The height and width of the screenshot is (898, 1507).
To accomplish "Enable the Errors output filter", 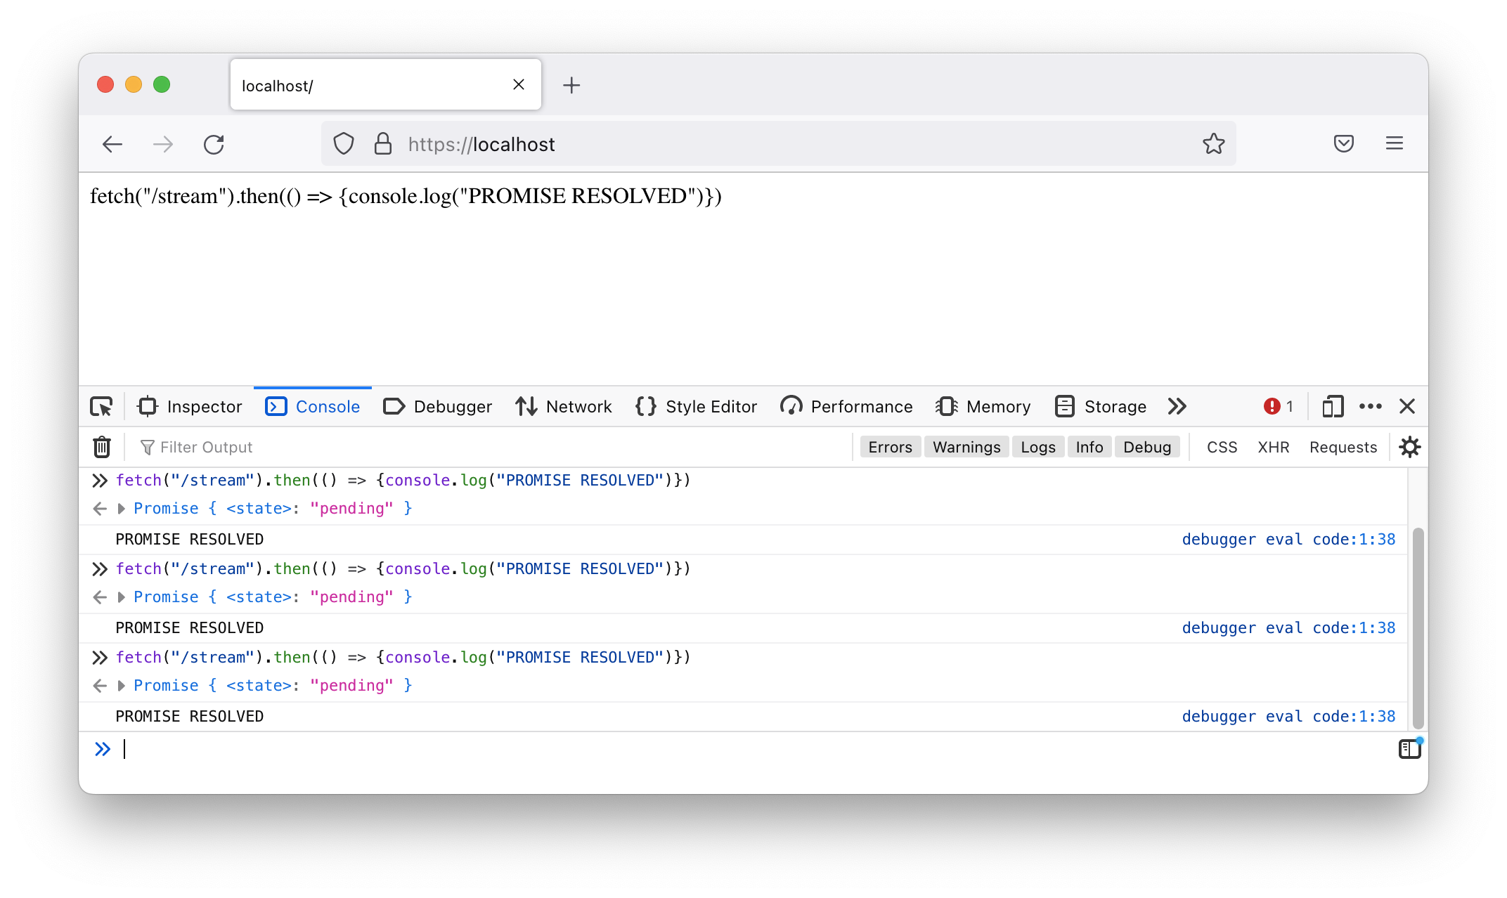I will pyautogui.click(x=890, y=446).
